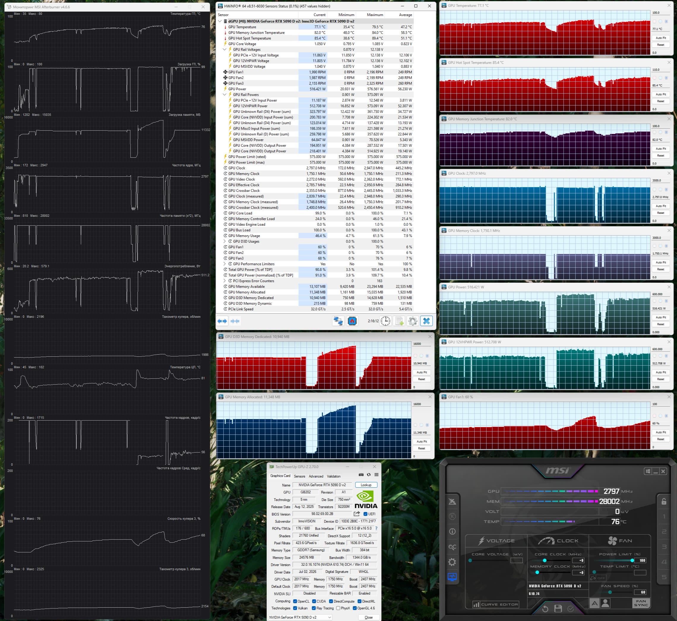Open GPU-Z Validation tab

coord(334,476)
